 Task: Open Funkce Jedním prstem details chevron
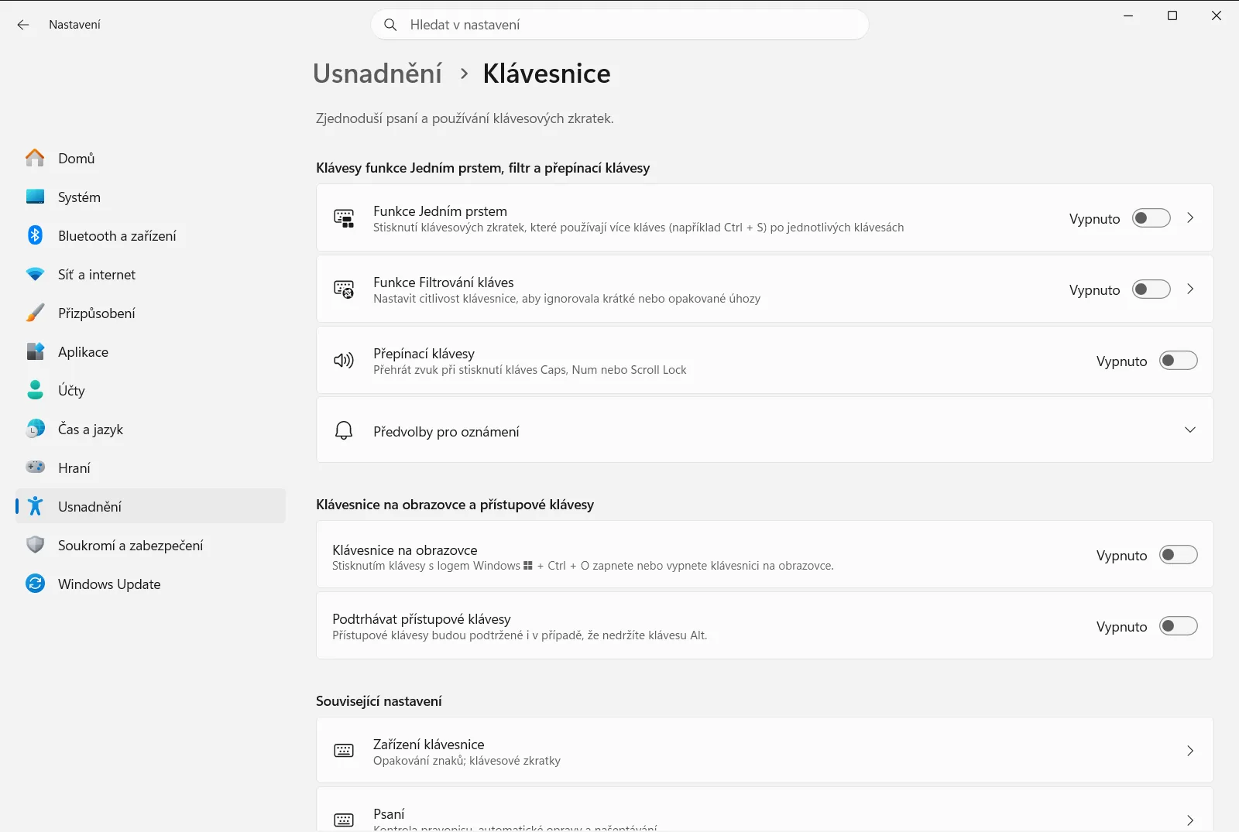pyautogui.click(x=1190, y=218)
